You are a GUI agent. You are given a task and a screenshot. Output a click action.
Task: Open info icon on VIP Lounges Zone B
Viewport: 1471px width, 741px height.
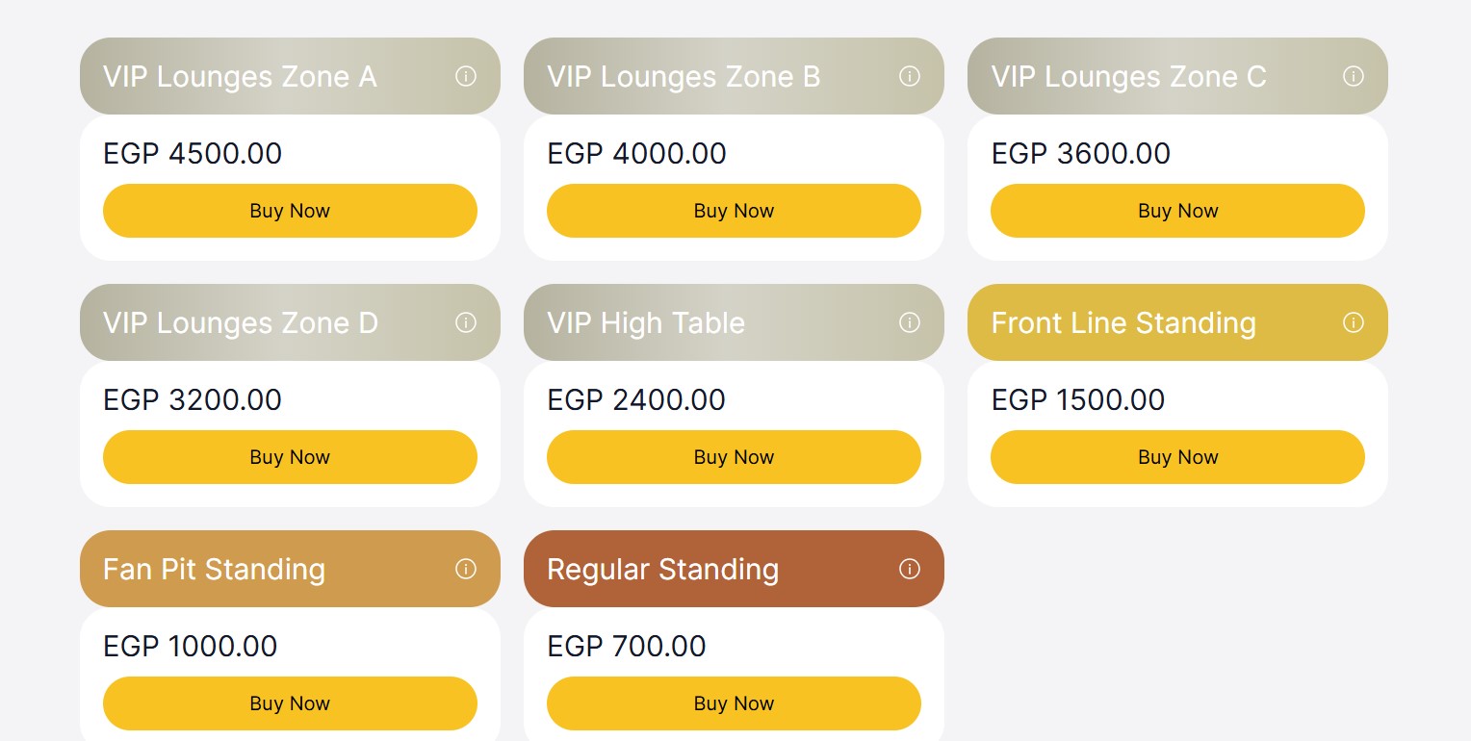pos(910,76)
